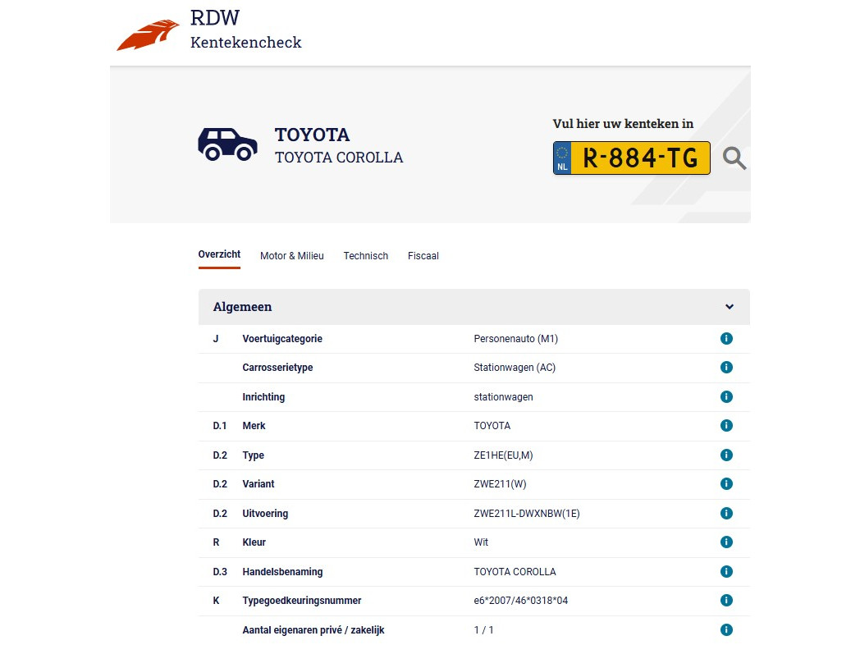The height and width of the screenshot is (645, 860).
Task: Click the RDW Kentekencheck title link
Action: (245, 29)
